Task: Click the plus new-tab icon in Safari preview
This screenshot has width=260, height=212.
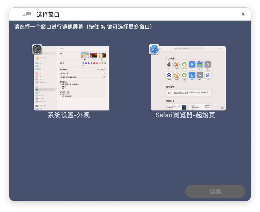Action: pyautogui.click(x=219, y=49)
